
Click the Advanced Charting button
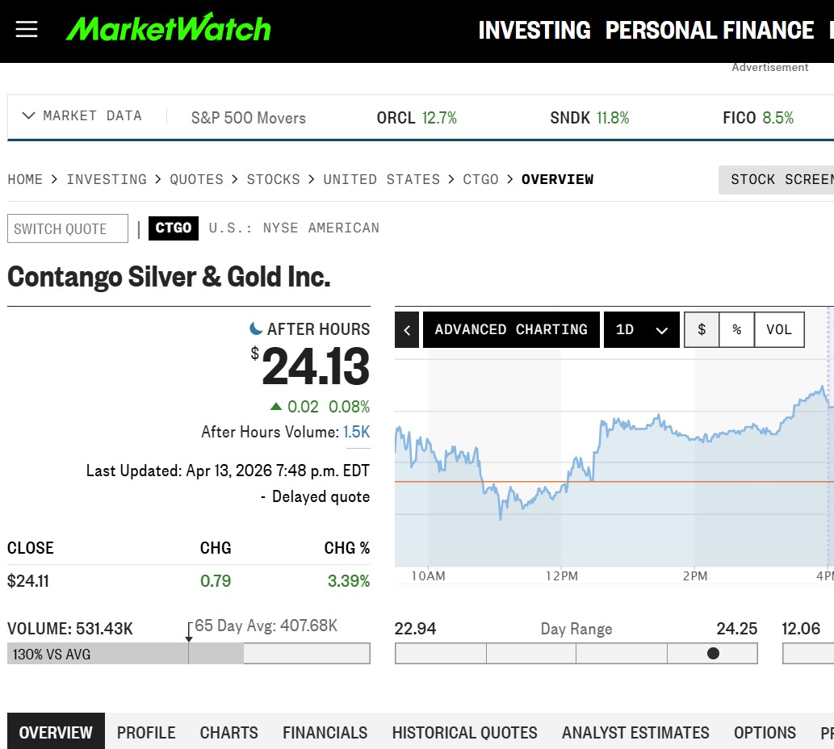click(511, 329)
